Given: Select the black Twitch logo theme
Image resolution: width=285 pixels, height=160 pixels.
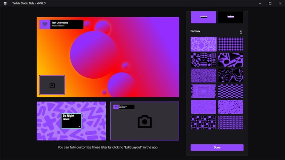Looking at the screenshot, I should coord(231,17).
